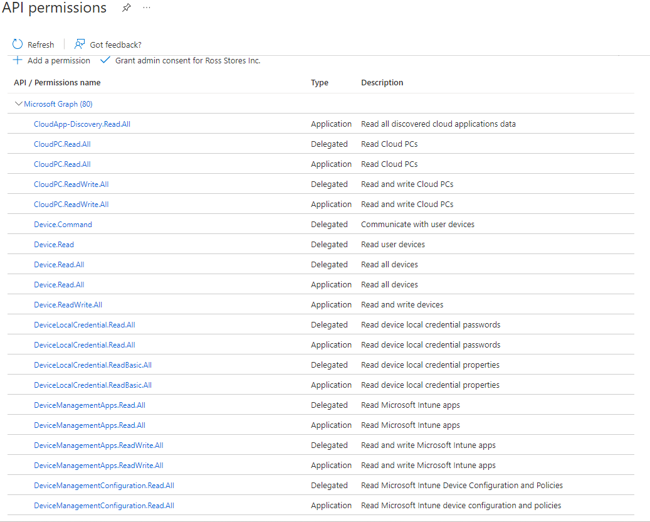Image resolution: width=650 pixels, height=522 pixels.
Task: Grant admin consent for Ross Stores Inc.
Action: click(188, 60)
